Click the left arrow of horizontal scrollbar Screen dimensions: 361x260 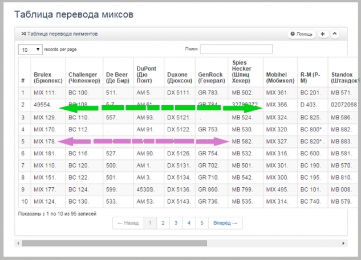pos(18,244)
